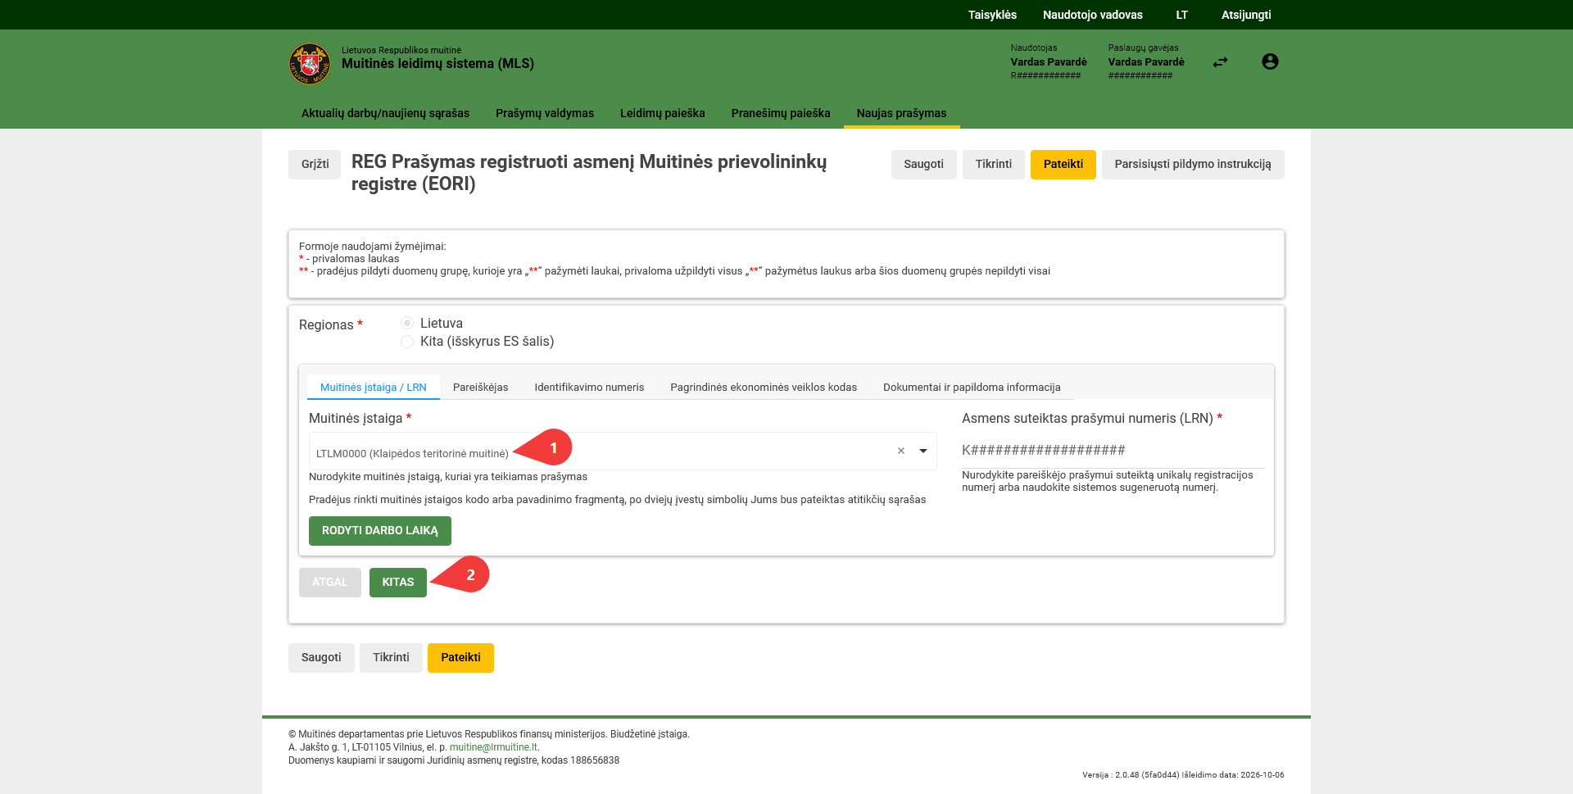Click the Muitinės įstaiga combo box field
The image size is (1573, 794).
(x=623, y=451)
